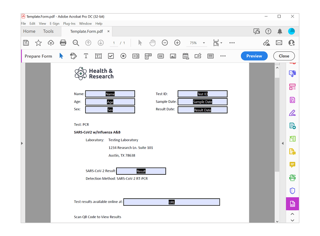Open the 75% zoom level dropdown
The image size is (320, 236).
point(196,42)
